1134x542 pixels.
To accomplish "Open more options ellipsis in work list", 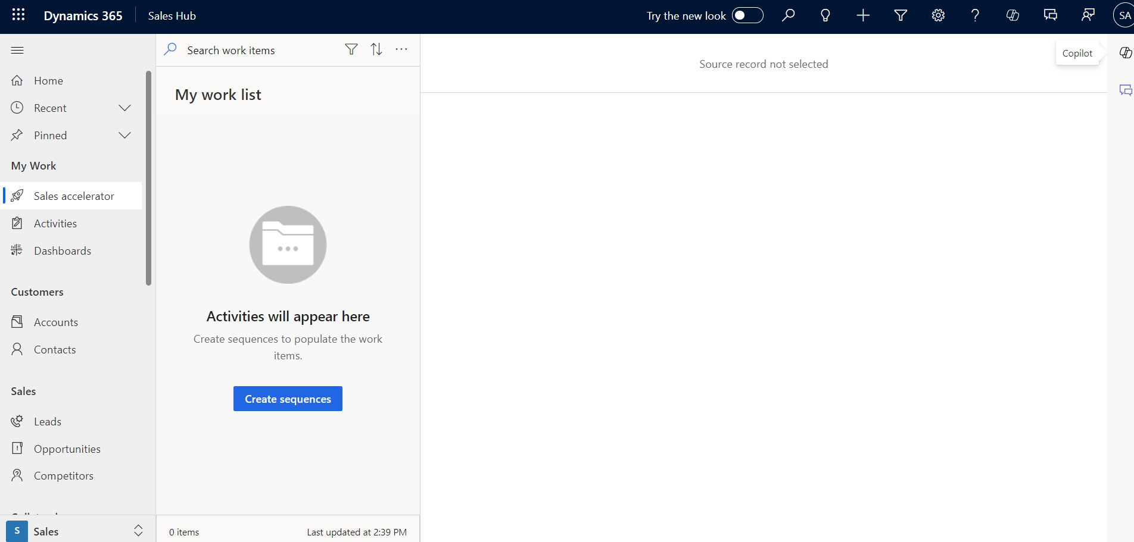I will [x=401, y=49].
